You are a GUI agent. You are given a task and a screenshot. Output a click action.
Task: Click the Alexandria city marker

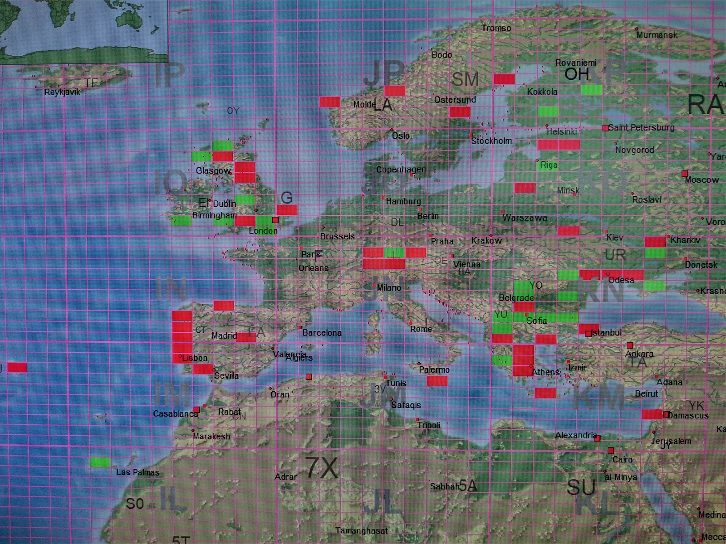point(597,438)
